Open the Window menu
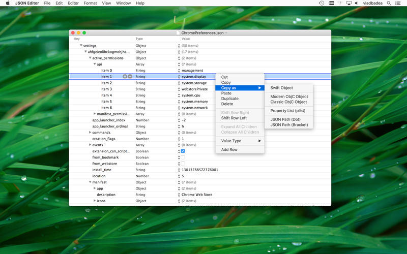 tap(123, 3)
